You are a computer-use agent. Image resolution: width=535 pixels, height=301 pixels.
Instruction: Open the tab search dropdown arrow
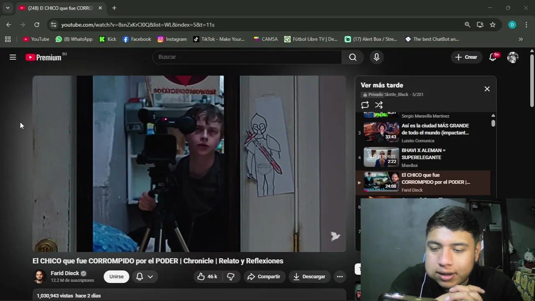pyautogui.click(x=8, y=8)
